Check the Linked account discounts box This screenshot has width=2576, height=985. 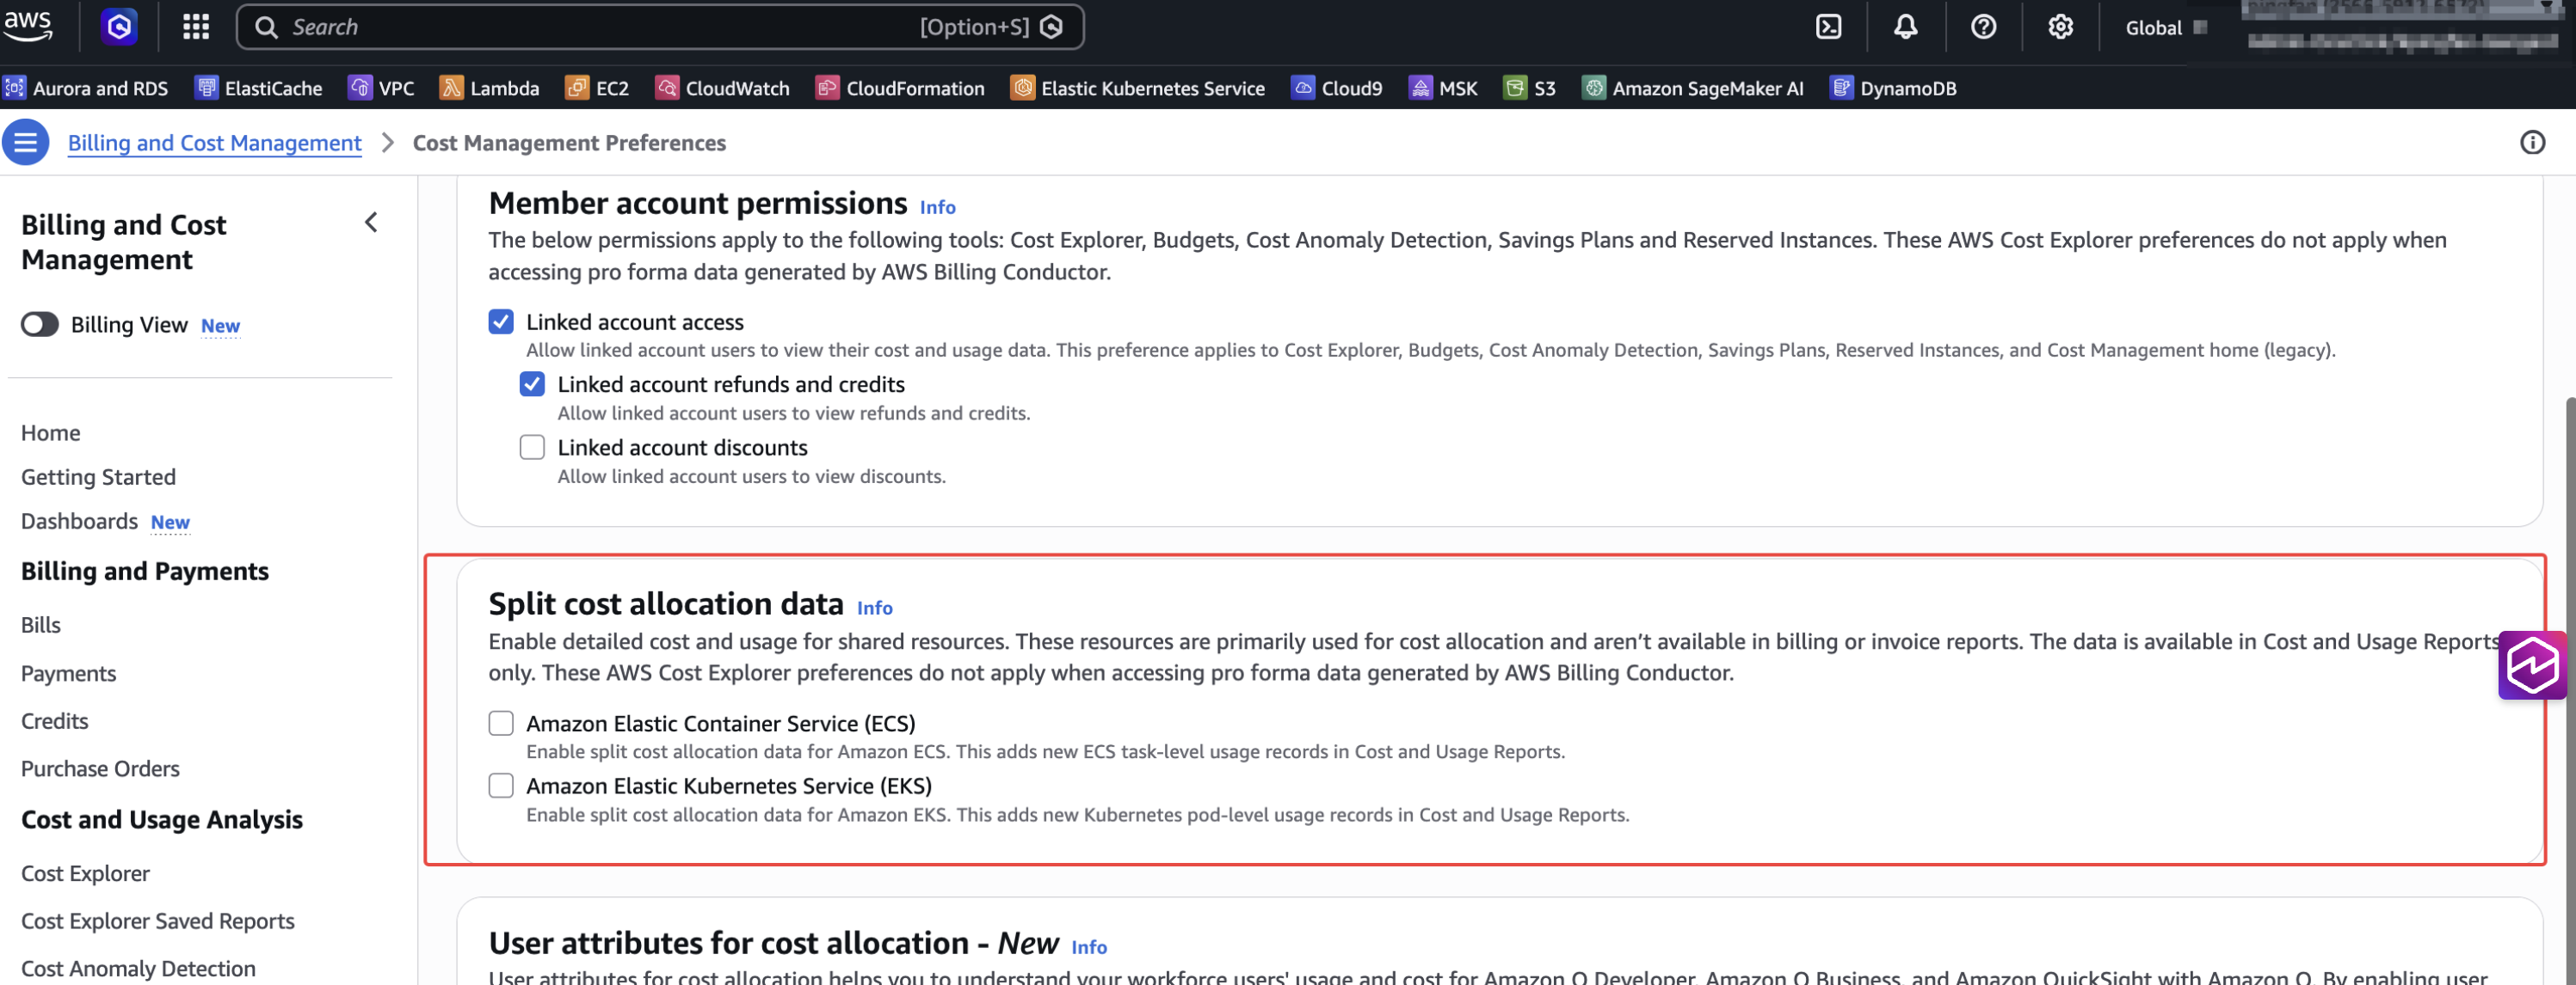pyautogui.click(x=532, y=448)
